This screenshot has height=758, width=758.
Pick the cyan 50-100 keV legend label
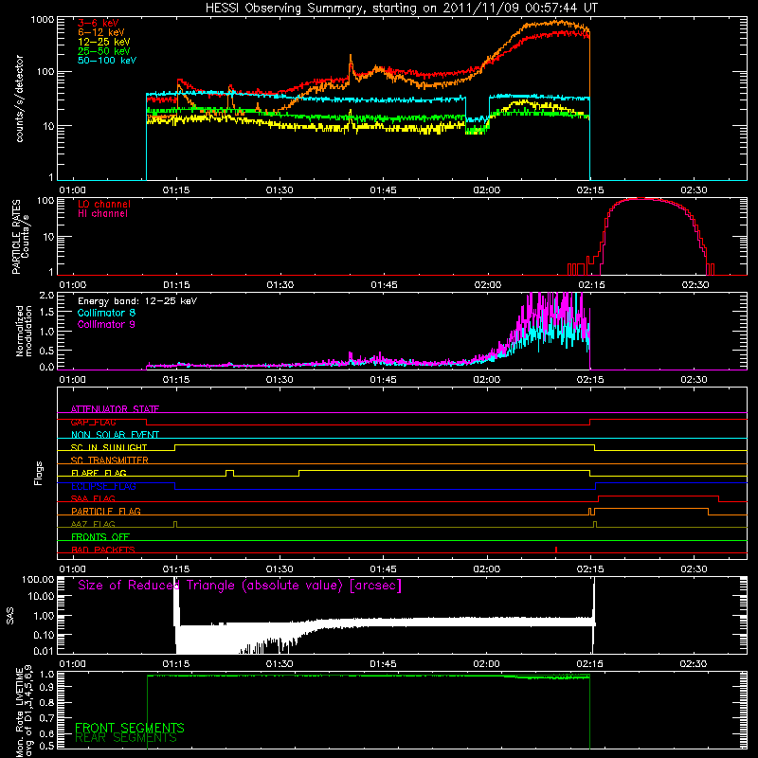click(106, 60)
